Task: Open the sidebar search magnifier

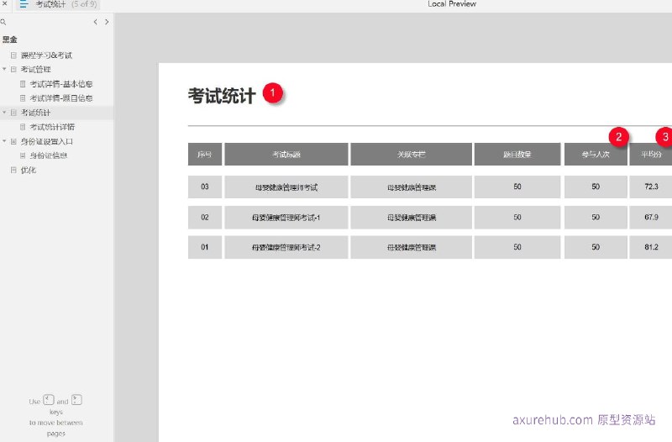Action: point(3,22)
